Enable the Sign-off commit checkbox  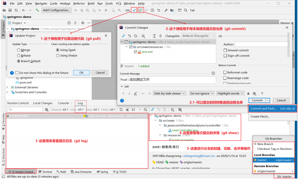point(225,56)
